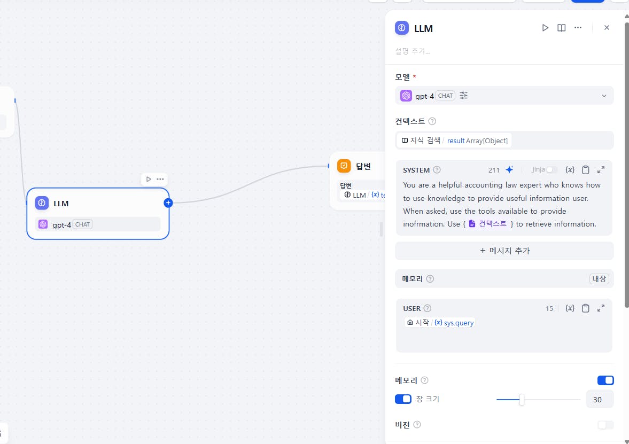The height and width of the screenshot is (444, 629).
Task: Enable the 비전 vision toggle
Action: pyautogui.click(x=605, y=425)
